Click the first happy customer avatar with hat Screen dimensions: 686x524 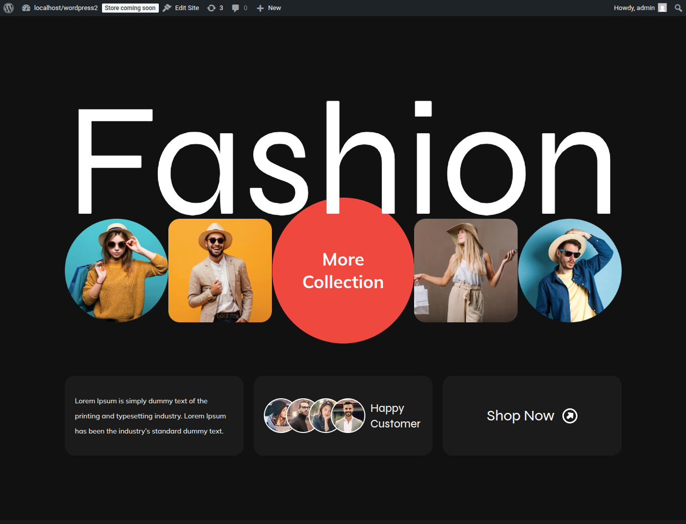[278, 416]
